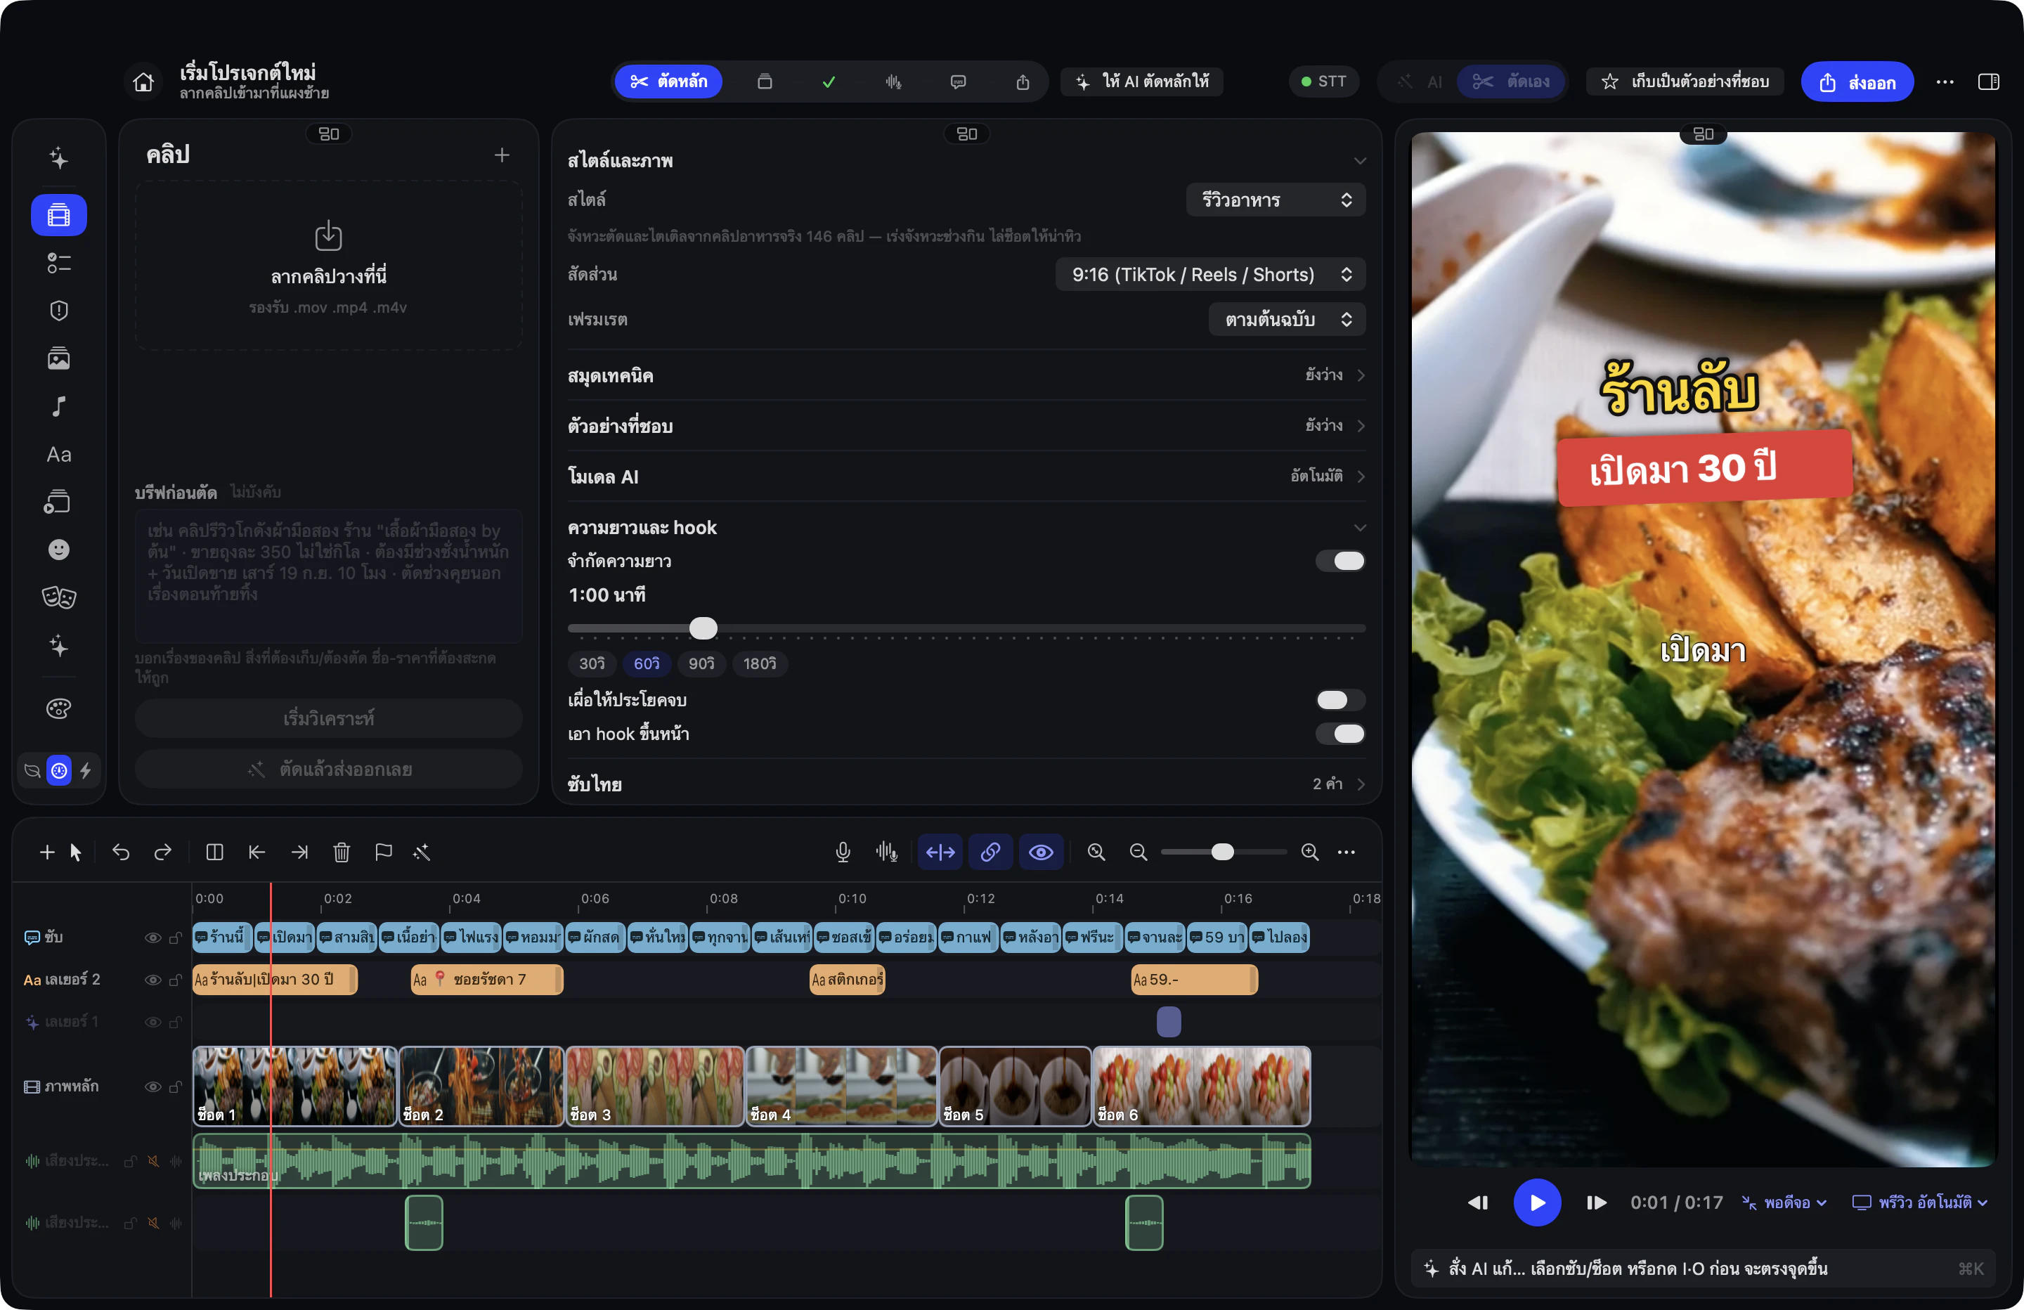Hide the เลเยอร์ 2 track with eye icon

(x=153, y=980)
